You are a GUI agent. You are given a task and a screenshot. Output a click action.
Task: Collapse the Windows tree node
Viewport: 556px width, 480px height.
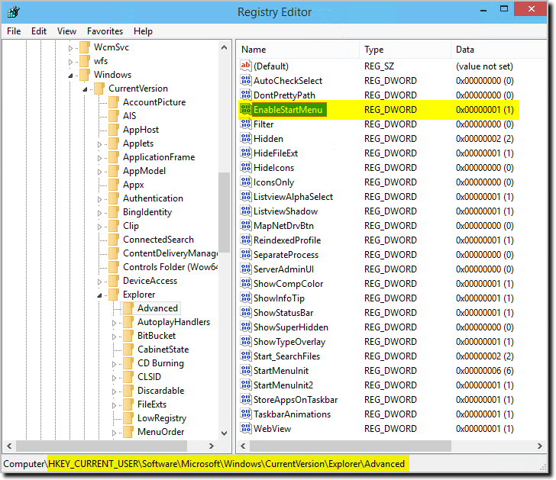pyautogui.click(x=70, y=76)
